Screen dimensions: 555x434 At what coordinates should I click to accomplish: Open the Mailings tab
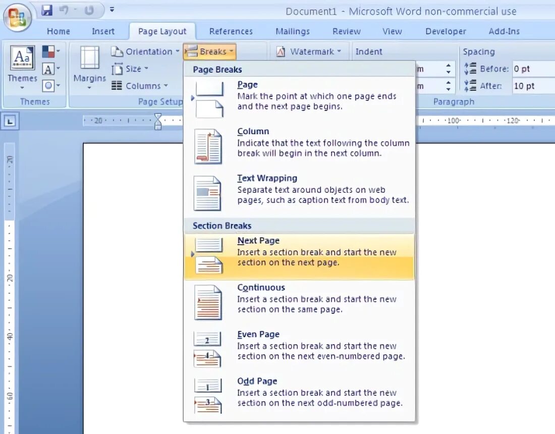tap(292, 31)
